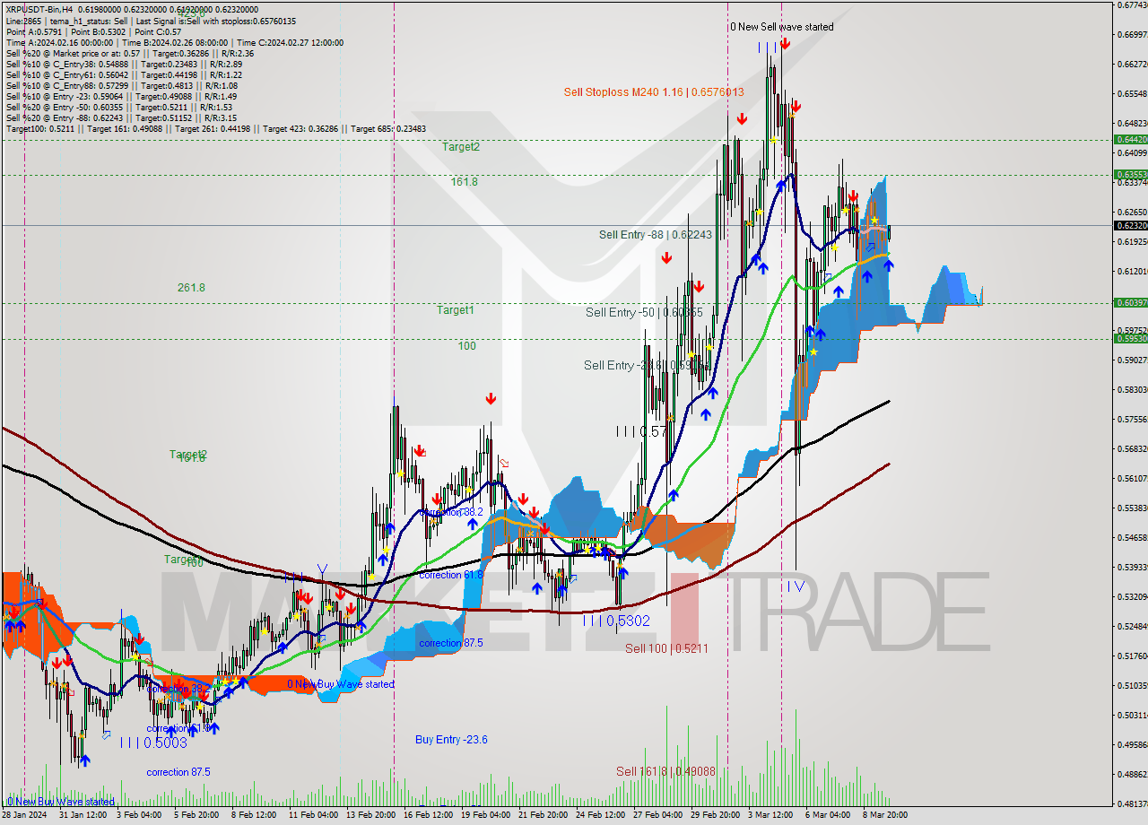
Task: Select the 'Time A:2024.02.16 00:00:00' info line
Action: click(174, 43)
